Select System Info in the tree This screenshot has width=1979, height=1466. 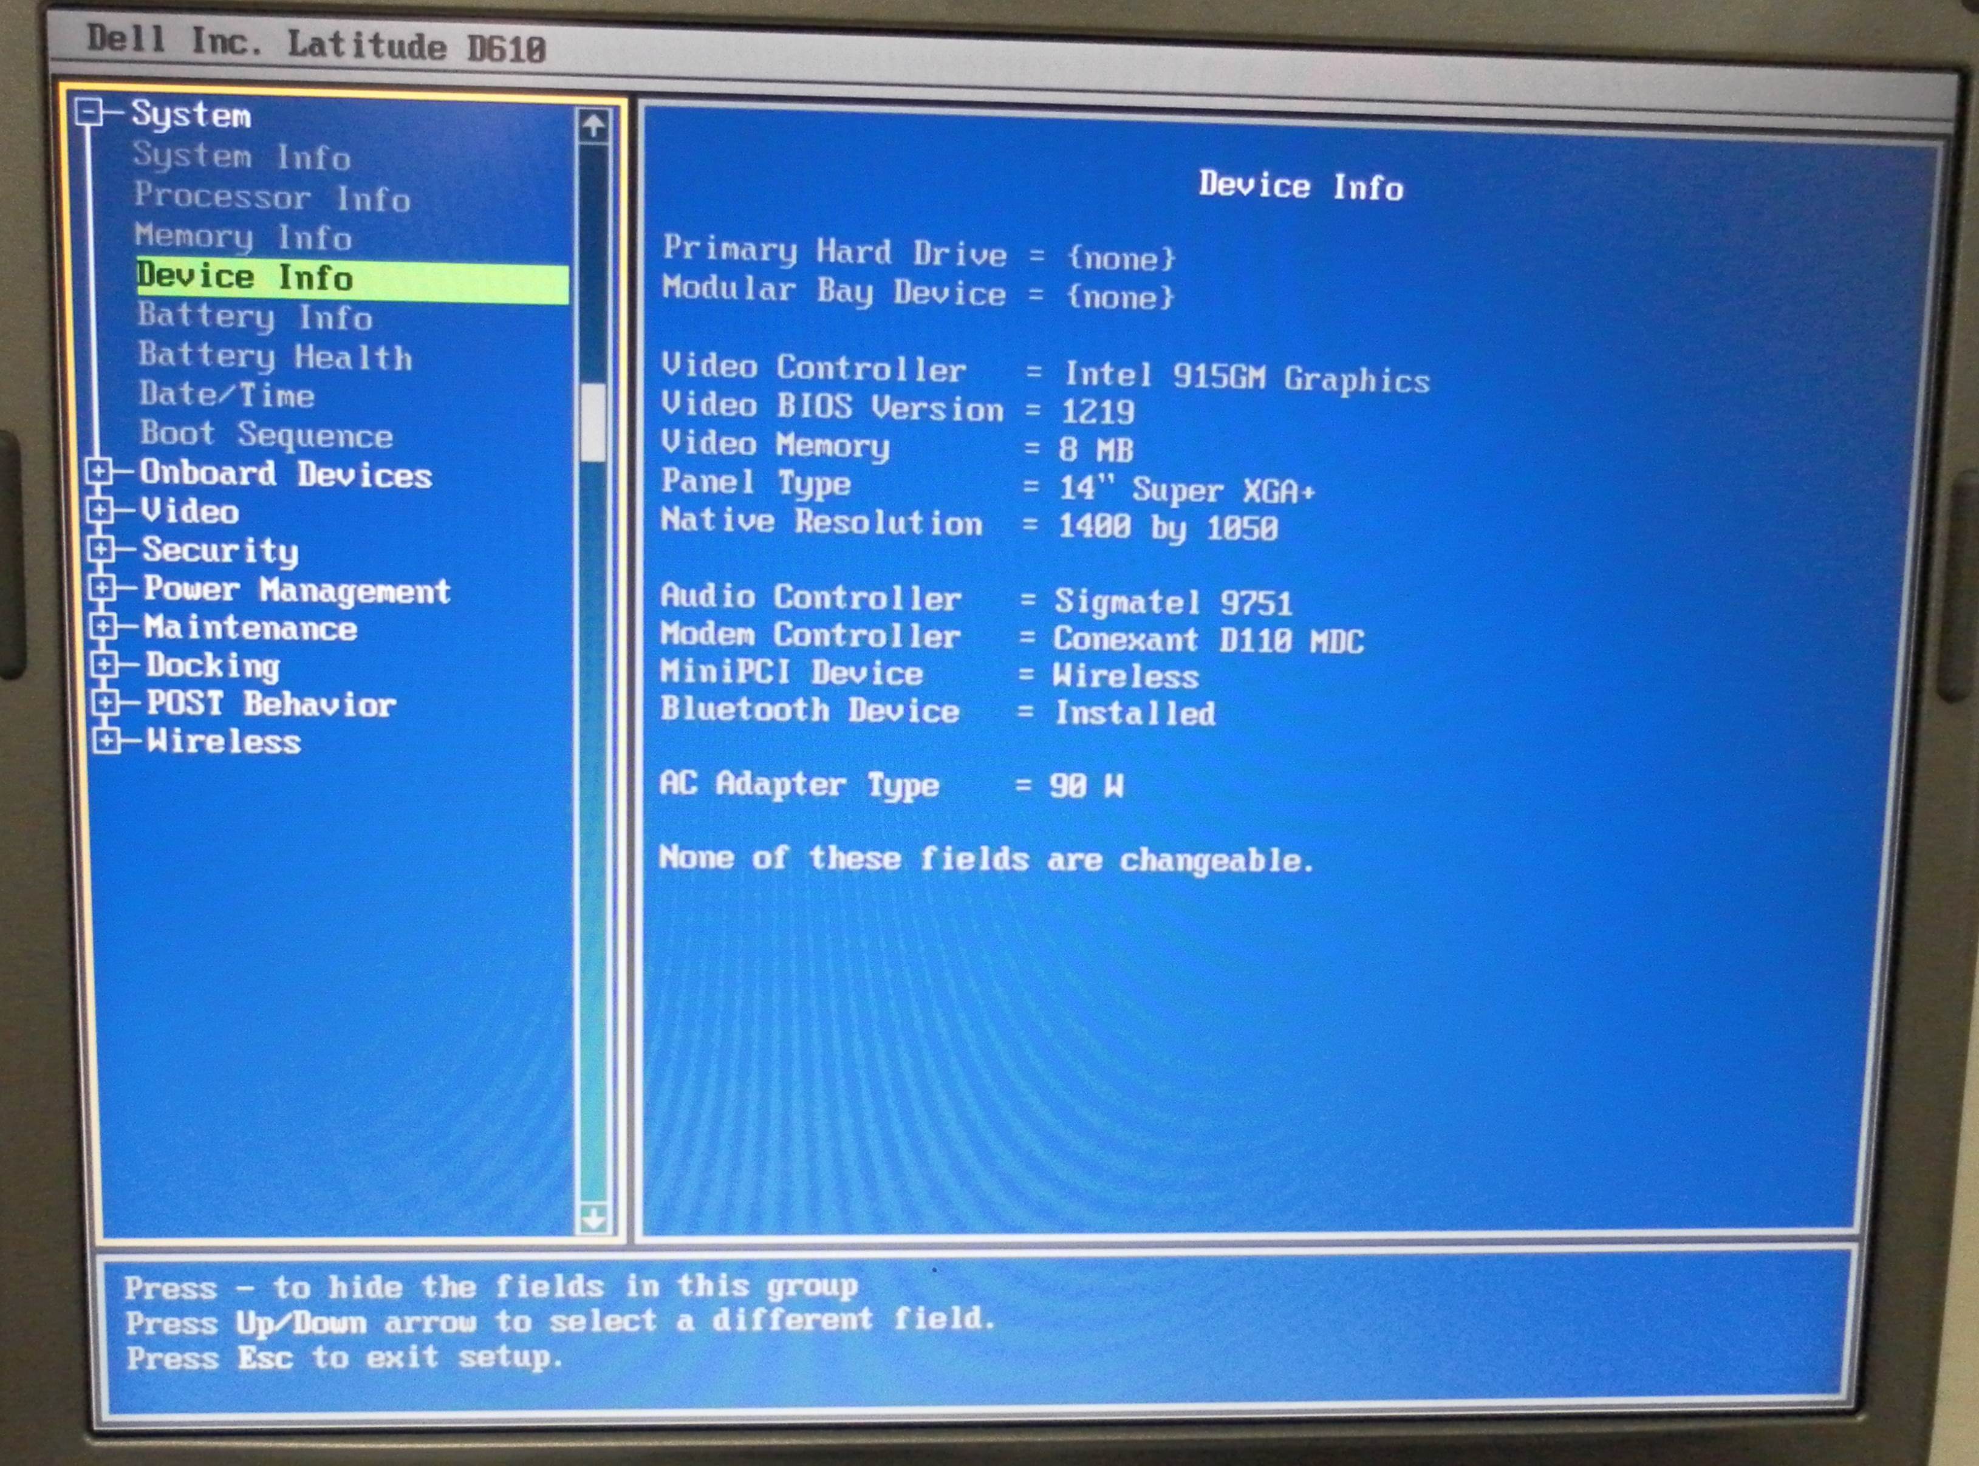point(242,157)
